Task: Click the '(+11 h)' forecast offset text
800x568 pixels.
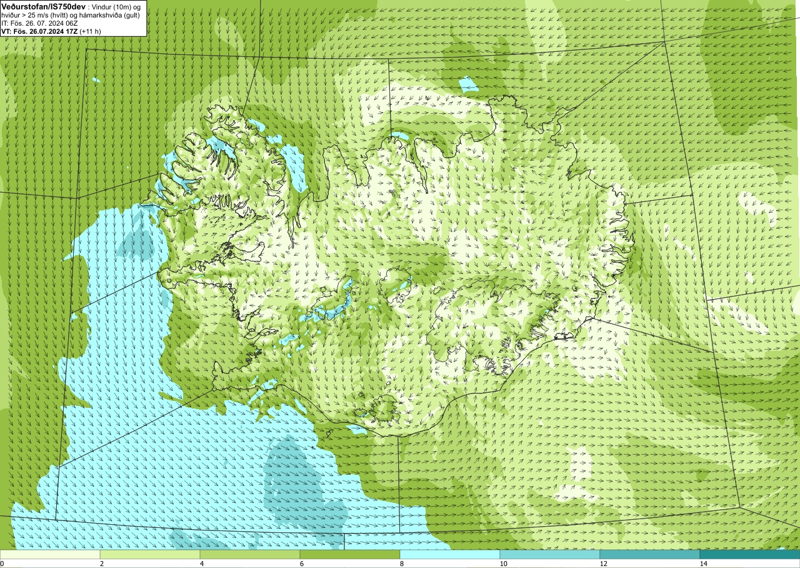Action: 91,31
